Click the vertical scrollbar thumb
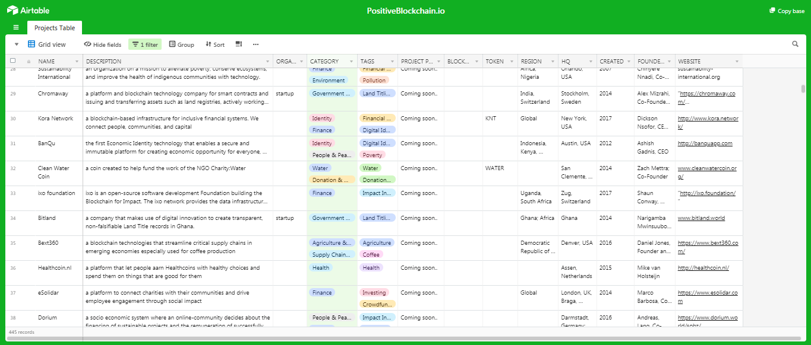The height and width of the screenshot is (345, 811). 803,89
